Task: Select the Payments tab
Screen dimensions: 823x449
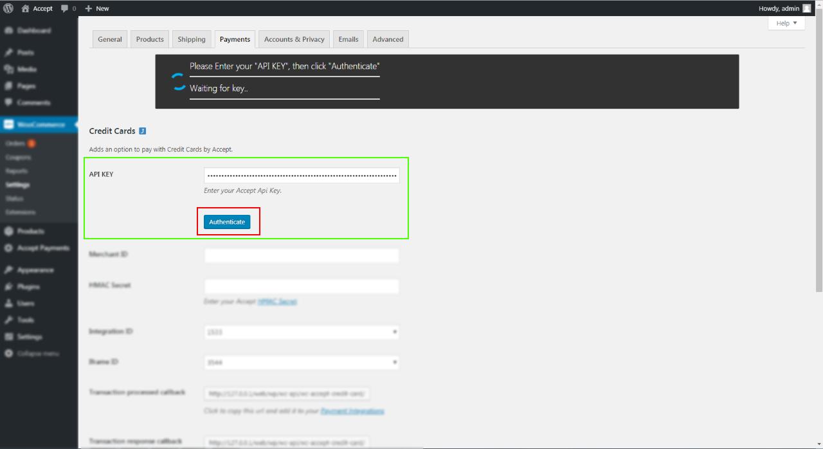Action: 235,39
